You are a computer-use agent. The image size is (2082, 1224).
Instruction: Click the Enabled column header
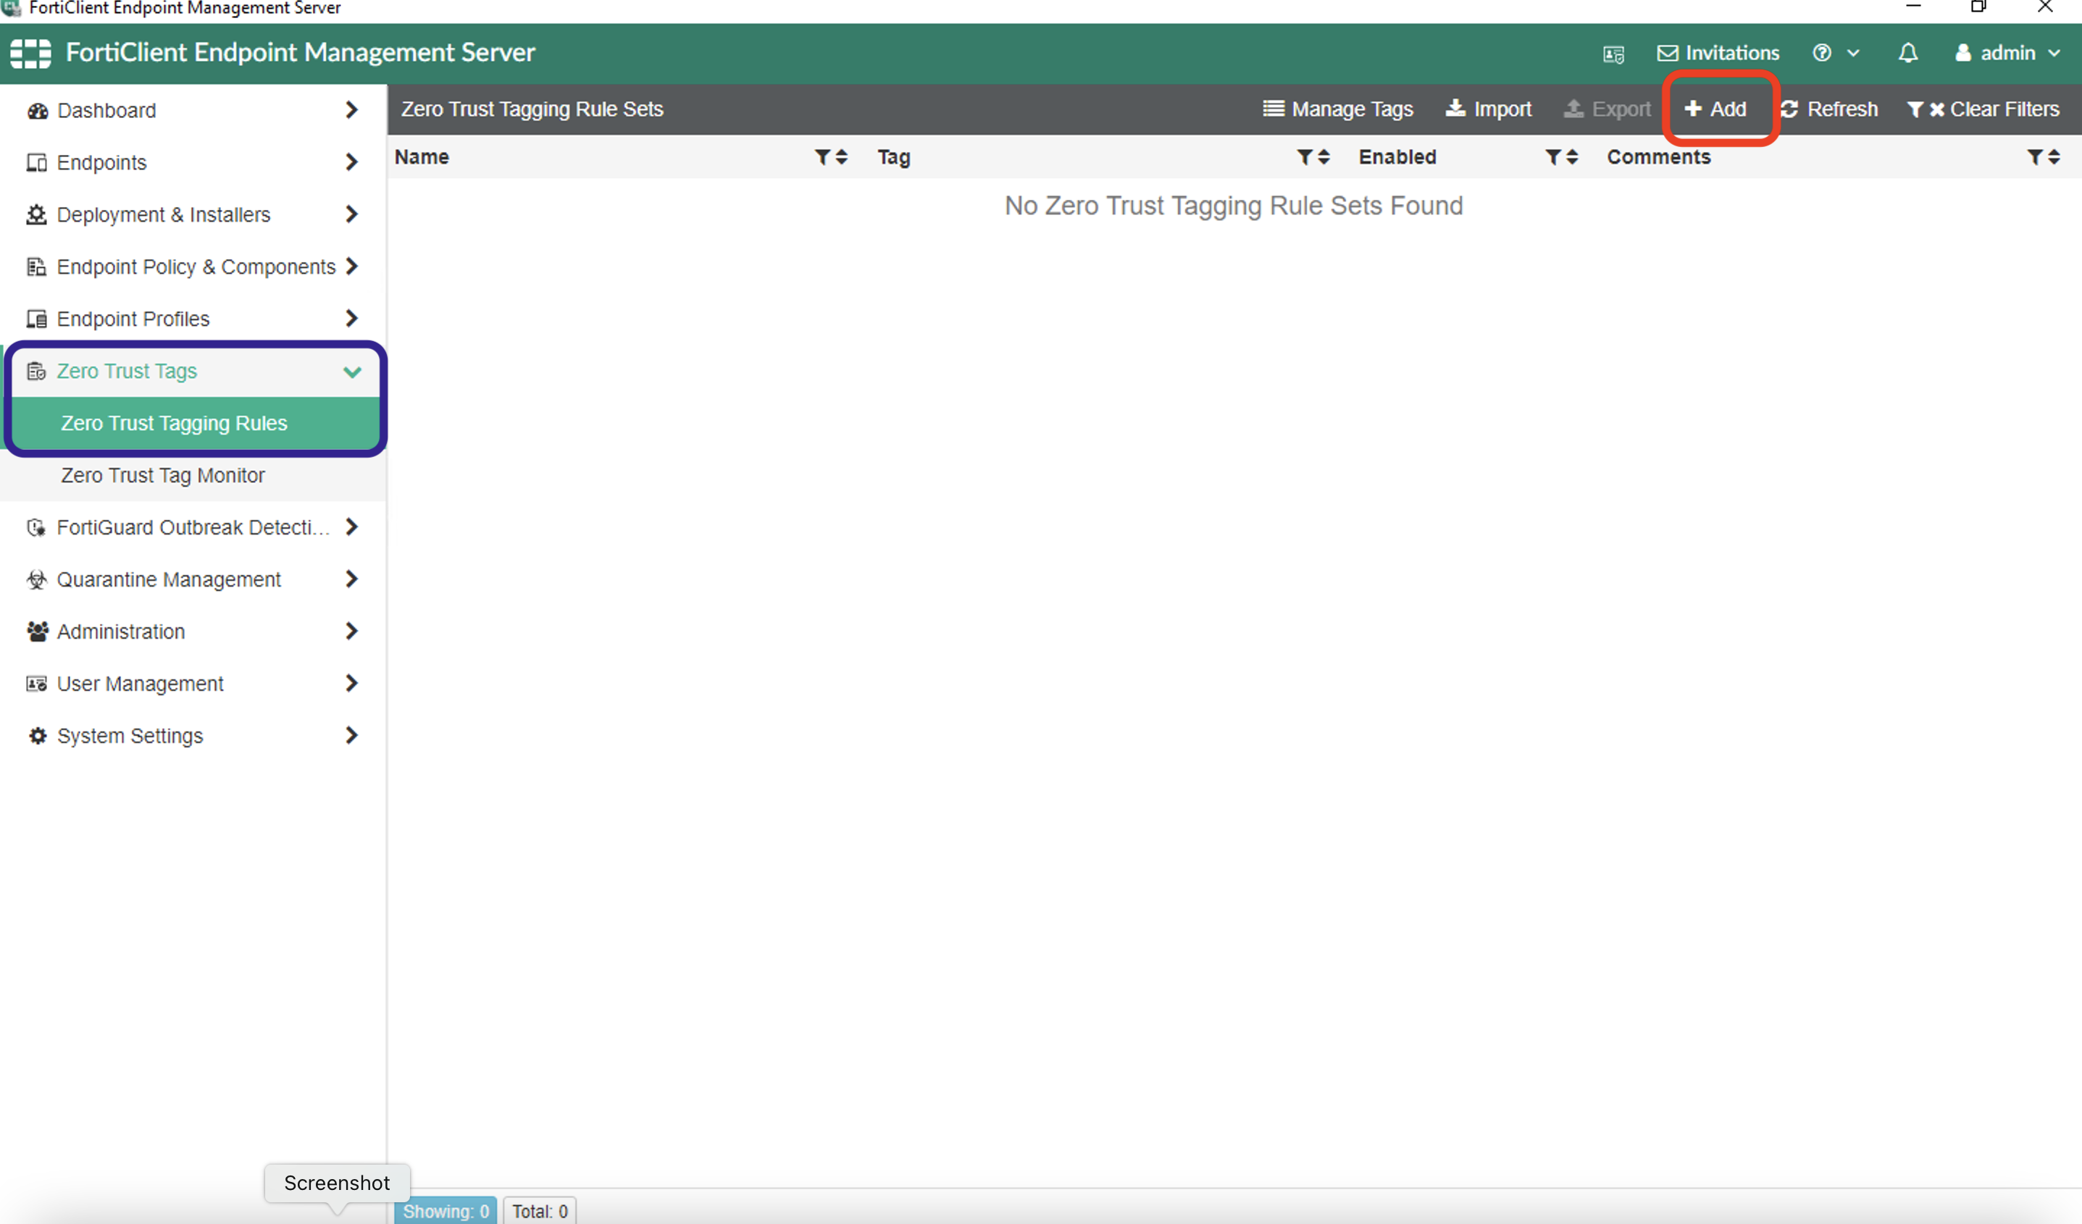coord(1397,157)
